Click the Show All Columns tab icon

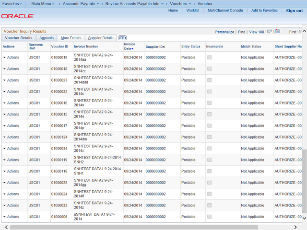click(x=122, y=38)
